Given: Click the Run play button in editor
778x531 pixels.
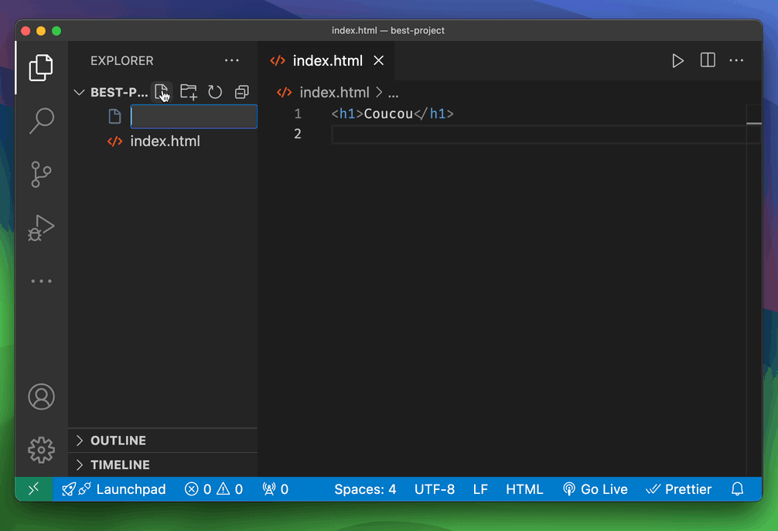Looking at the screenshot, I should coord(677,61).
